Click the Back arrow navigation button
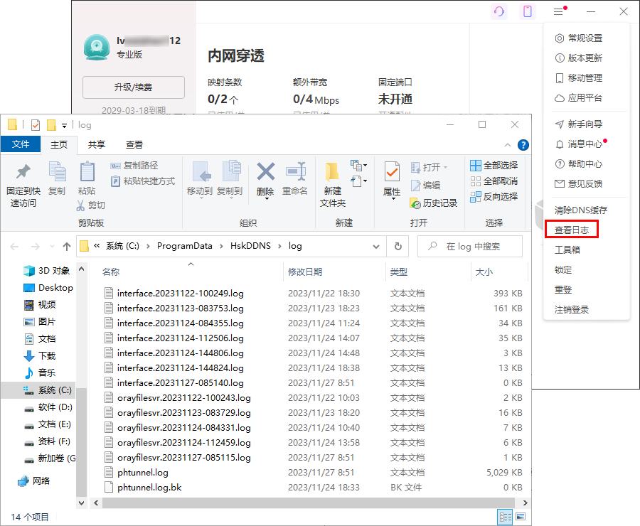 [14, 247]
